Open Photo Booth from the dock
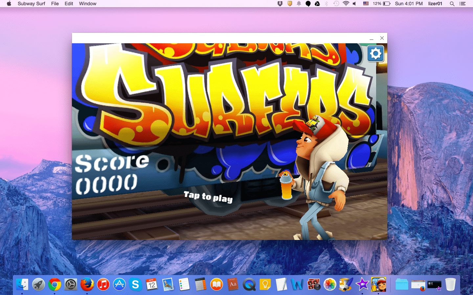 (x=314, y=284)
